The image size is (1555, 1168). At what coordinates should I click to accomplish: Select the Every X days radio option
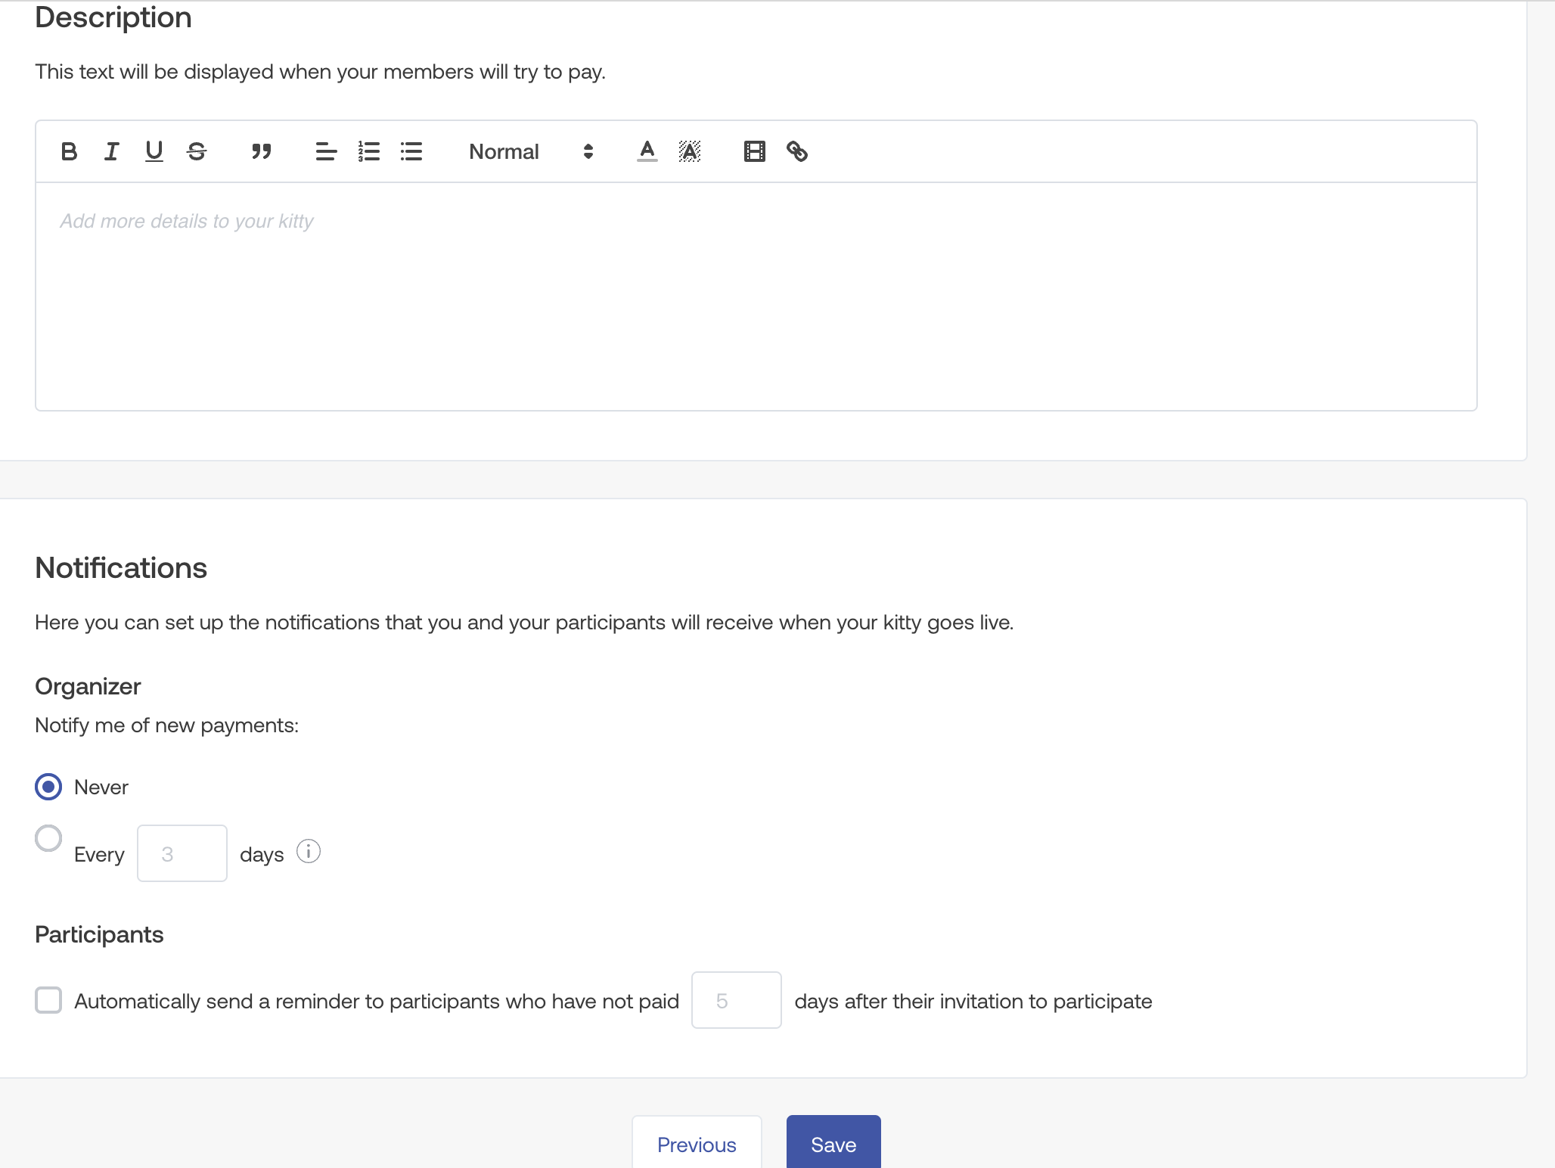coord(48,838)
